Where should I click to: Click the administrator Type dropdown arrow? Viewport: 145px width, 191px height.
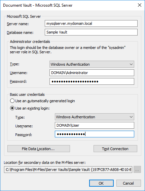131,64
